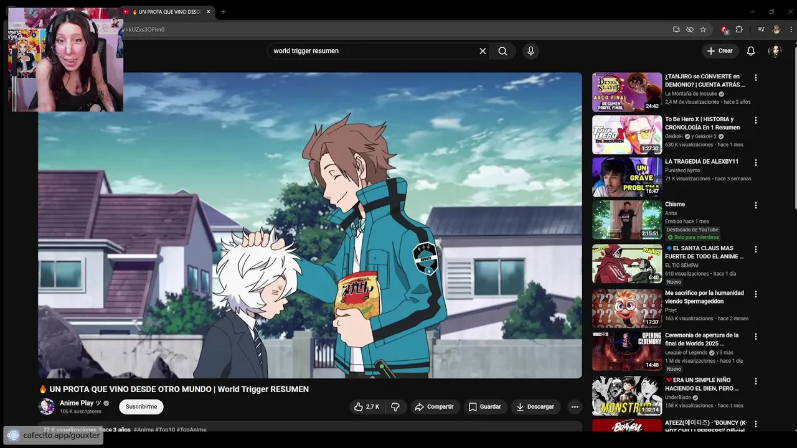Open title 'To Be Hero X | HISTORIA y CRONOLOGÍA'
The height and width of the screenshot is (448, 797).
click(702, 123)
